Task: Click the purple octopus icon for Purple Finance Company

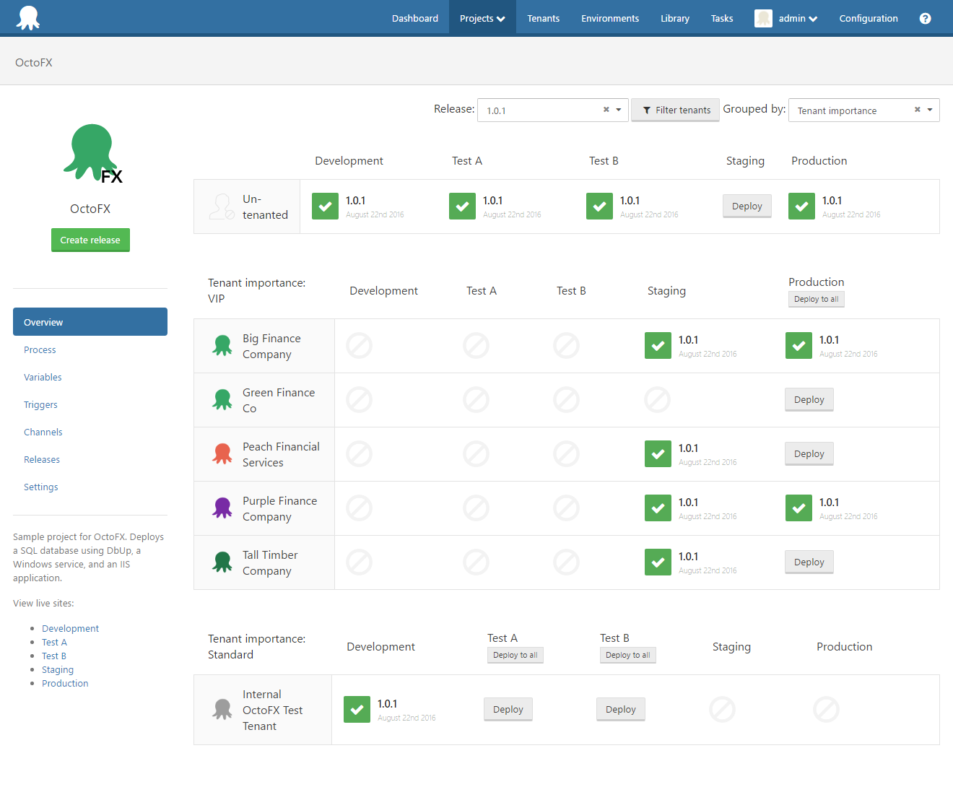Action: pos(222,508)
